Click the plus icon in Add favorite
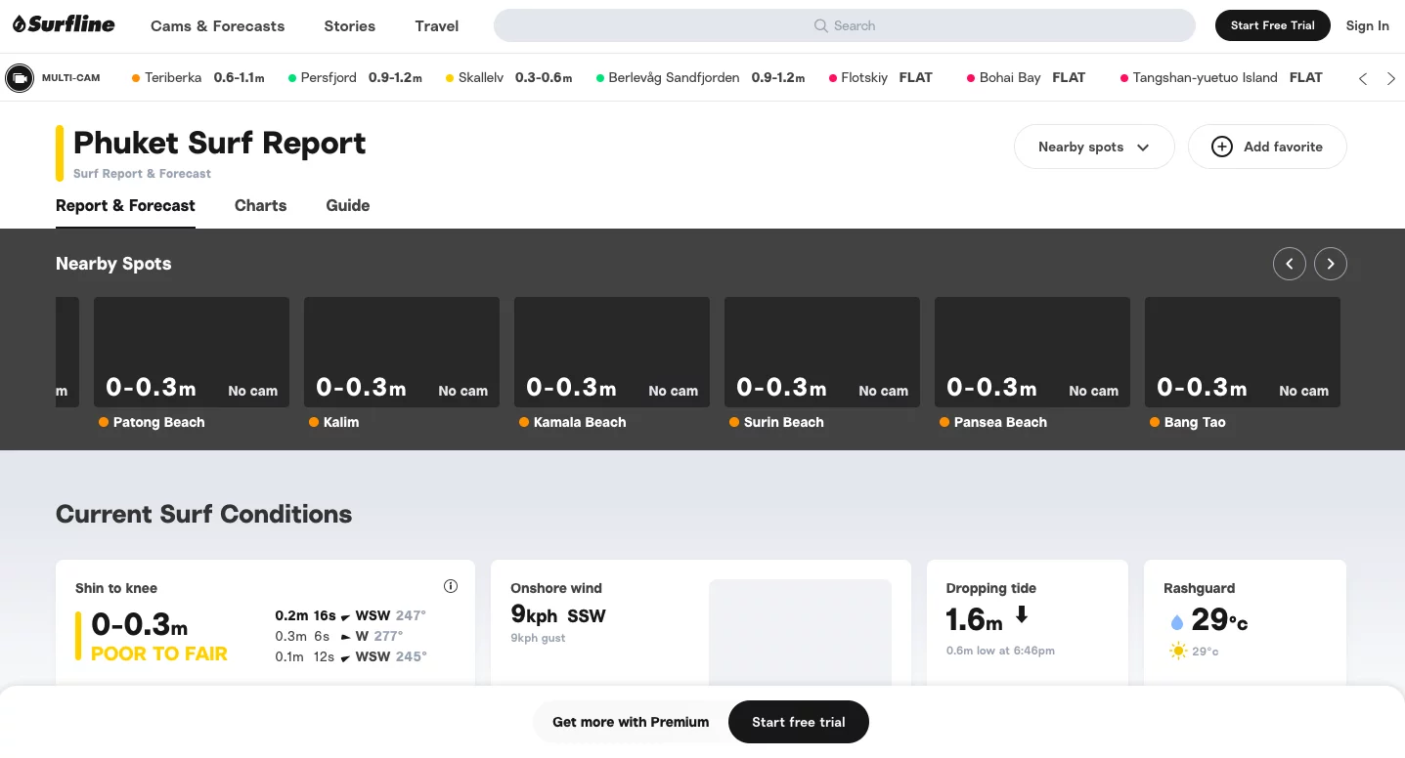 1222,147
